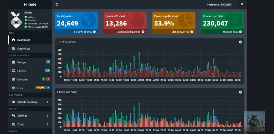Click the 230,047 domains value
Image resolution: width=274 pixels, height=134 pixels.
215,23
